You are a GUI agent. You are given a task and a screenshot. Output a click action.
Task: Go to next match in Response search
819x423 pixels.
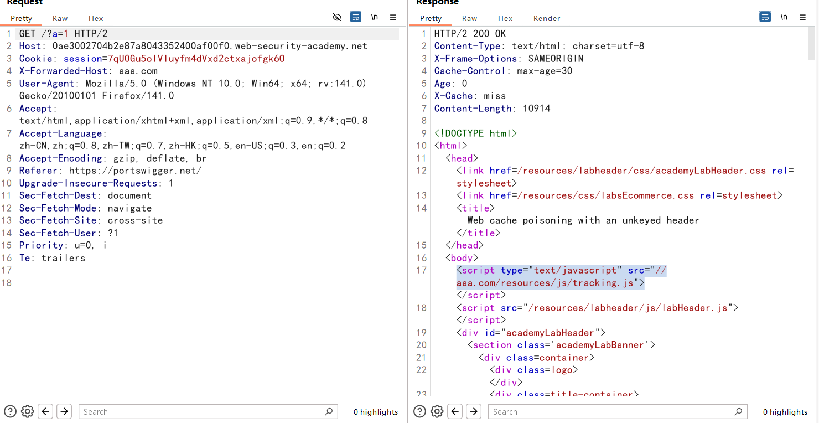[474, 411]
